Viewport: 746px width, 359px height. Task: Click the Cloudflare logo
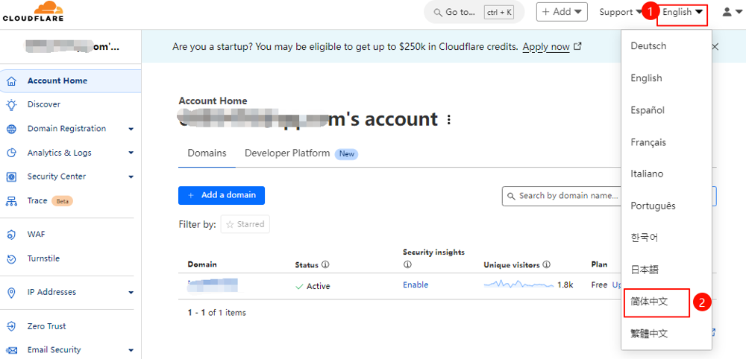click(33, 11)
